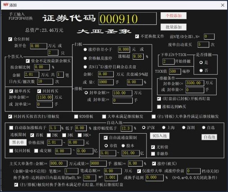Image resolution: width=228 pixels, height=192 pixels.
Task: Click the 证券代码 input showing 000910
Action: pyautogui.click(x=128, y=18)
